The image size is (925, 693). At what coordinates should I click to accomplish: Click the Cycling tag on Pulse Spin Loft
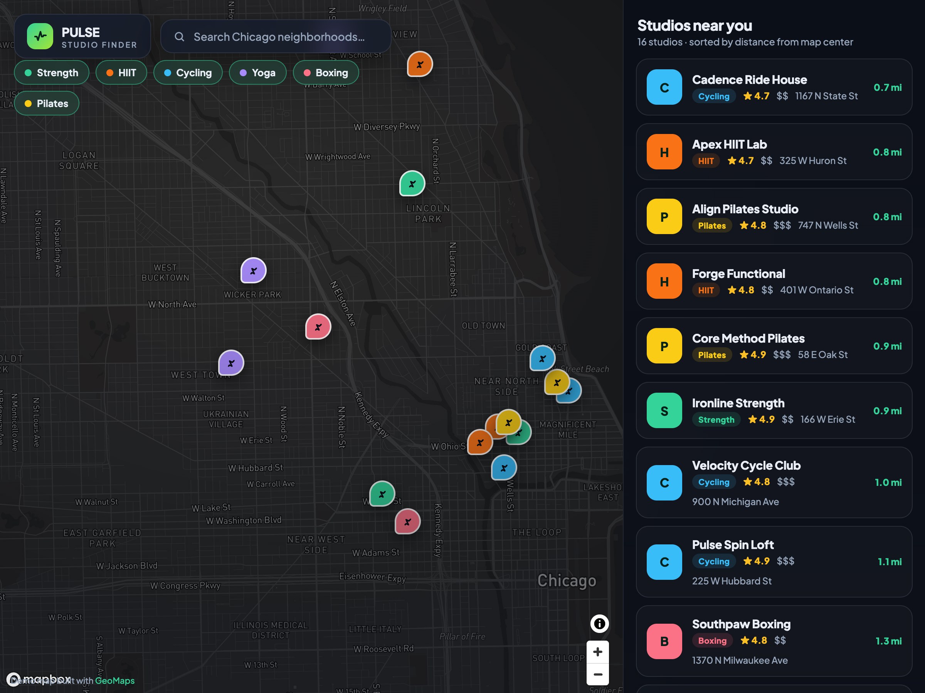coord(713,561)
